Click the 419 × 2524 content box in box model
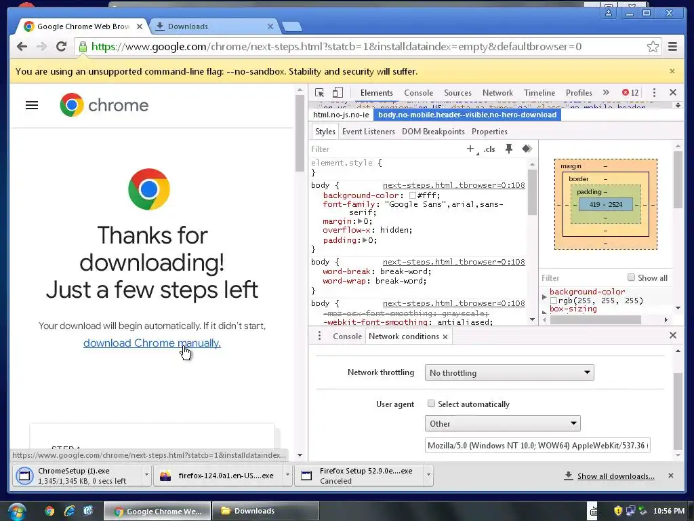694x521 pixels. click(x=605, y=205)
